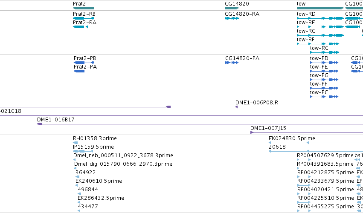
Task: Select transcript tow-RF
Action: point(318,44)
